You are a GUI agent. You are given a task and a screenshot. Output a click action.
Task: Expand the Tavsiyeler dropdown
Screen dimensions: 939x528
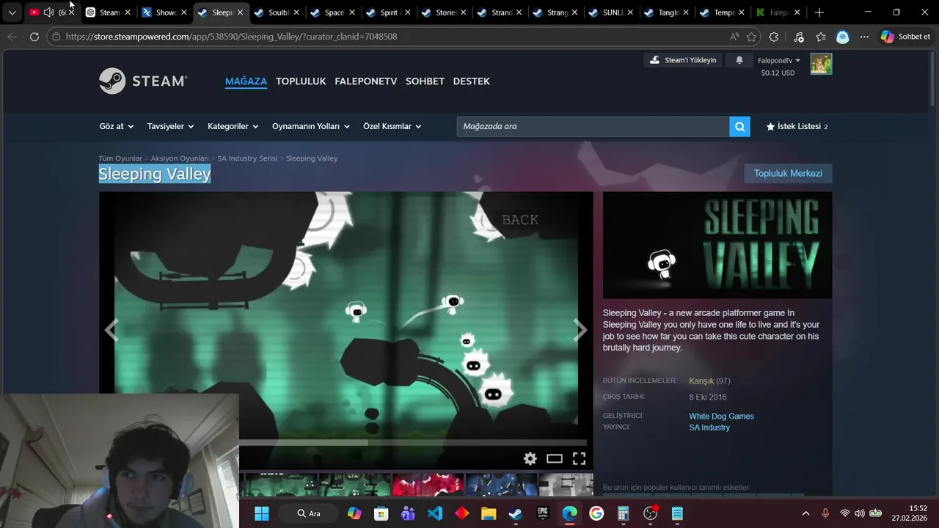coord(170,126)
